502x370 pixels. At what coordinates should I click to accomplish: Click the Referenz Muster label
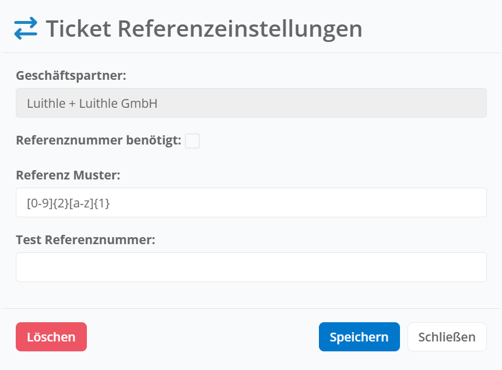68,175
